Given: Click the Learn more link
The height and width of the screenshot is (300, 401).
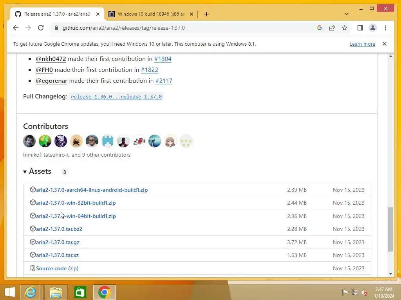Looking at the screenshot, I should 362,44.
